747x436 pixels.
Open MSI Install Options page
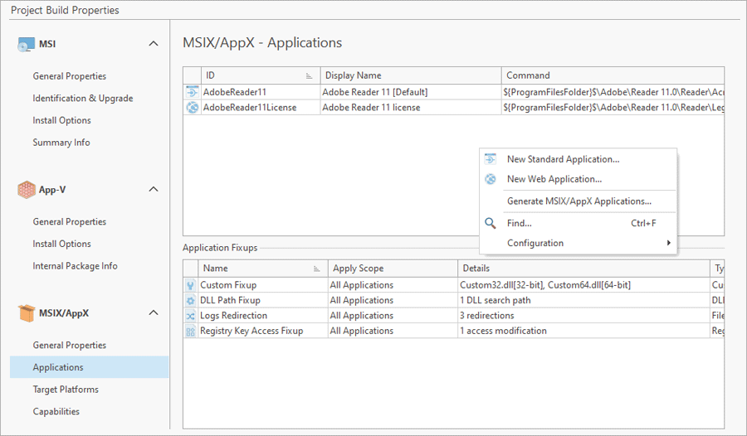[x=62, y=120]
